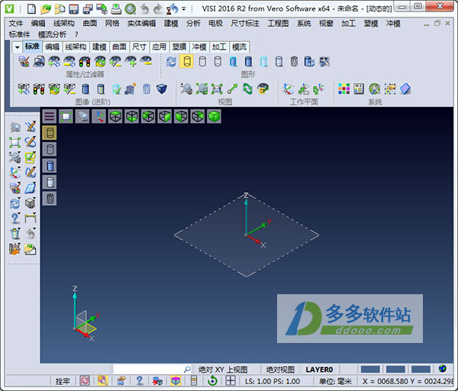Open the 模流分析 menu

(x=52, y=34)
